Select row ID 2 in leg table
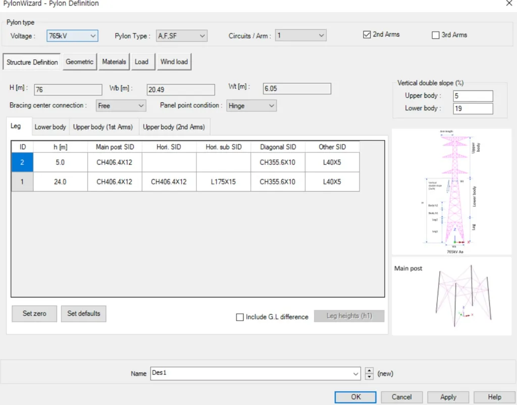The height and width of the screenshot is (405, 517). tap(23, 162)
